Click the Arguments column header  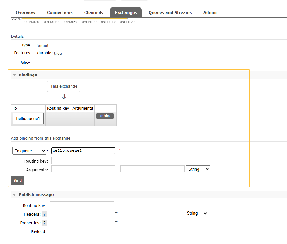(x=83, y=108)
